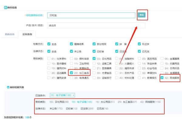
Task: Switch to the 精确查询 tab
Action: tap(10, 34)
